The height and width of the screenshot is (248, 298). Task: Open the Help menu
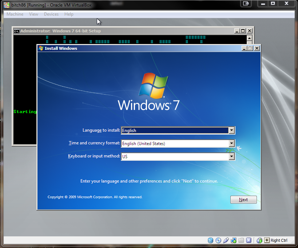69,14
